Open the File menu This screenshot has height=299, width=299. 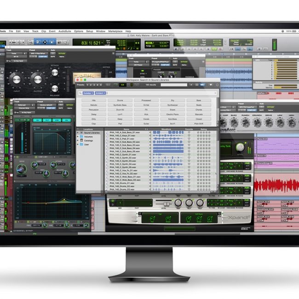[11, 31]
